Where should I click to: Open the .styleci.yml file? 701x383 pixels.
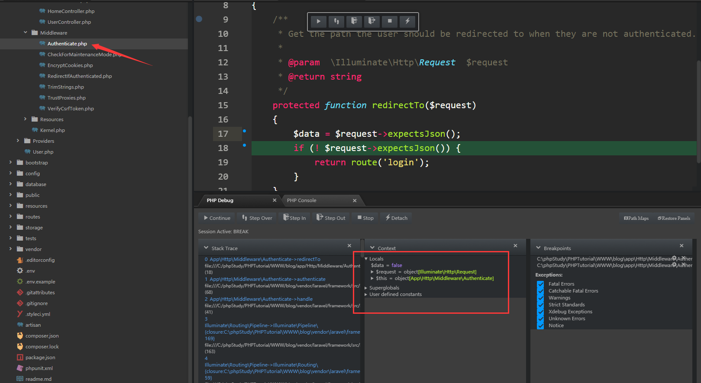click(x=38, y=314)
